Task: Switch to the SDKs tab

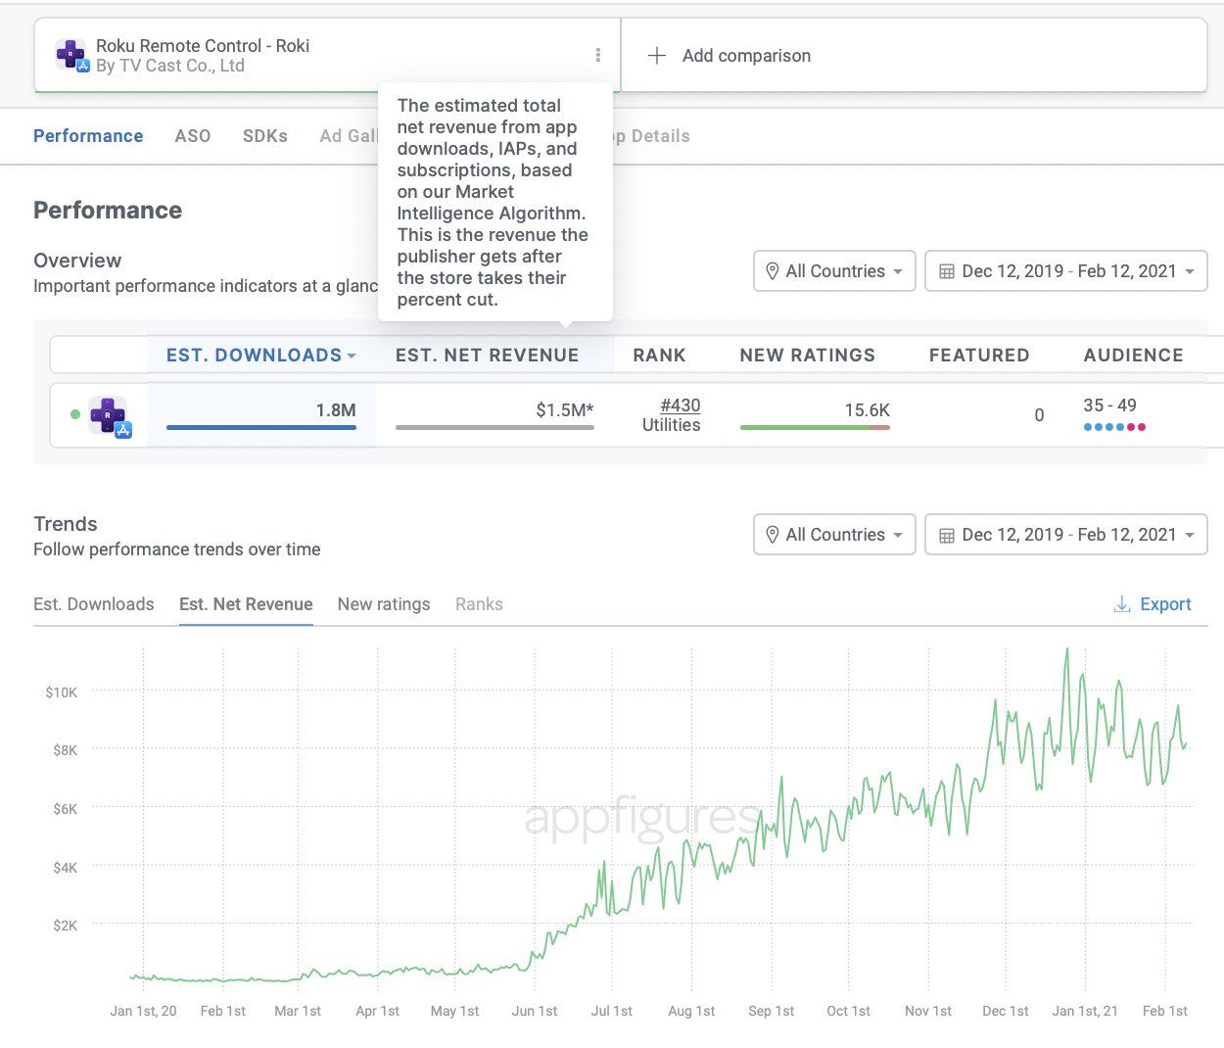Action: click(265, 136)
